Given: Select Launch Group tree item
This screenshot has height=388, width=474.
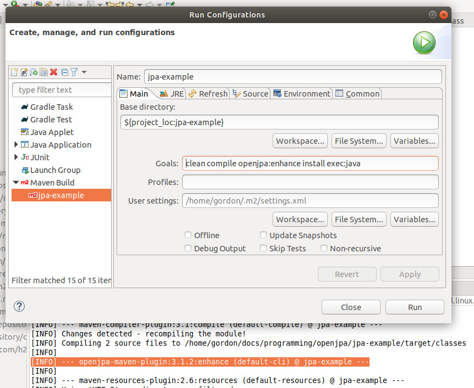Looking at the screenshot, I should (51, 170).
